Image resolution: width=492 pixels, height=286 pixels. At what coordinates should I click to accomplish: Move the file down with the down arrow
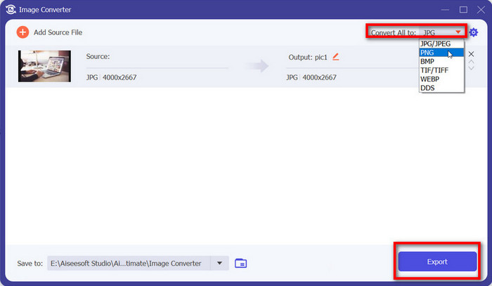pyautogui.click(x=471, y=69)
